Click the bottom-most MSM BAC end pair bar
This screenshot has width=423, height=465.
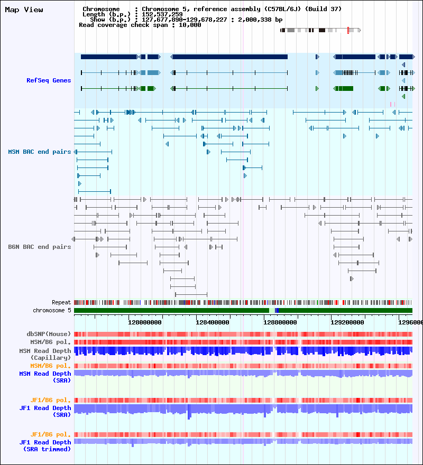pos(95,192)
